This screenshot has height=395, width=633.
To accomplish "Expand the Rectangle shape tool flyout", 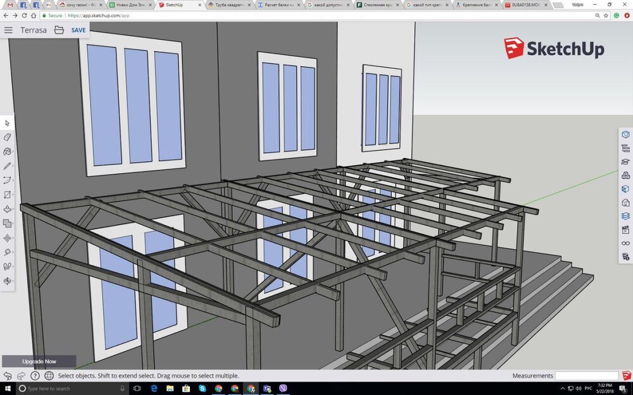I will tap(8, 195).
